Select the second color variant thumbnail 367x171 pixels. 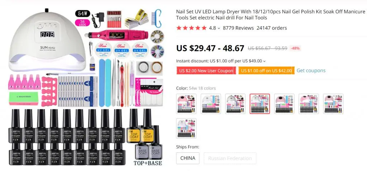click(211, 104)
